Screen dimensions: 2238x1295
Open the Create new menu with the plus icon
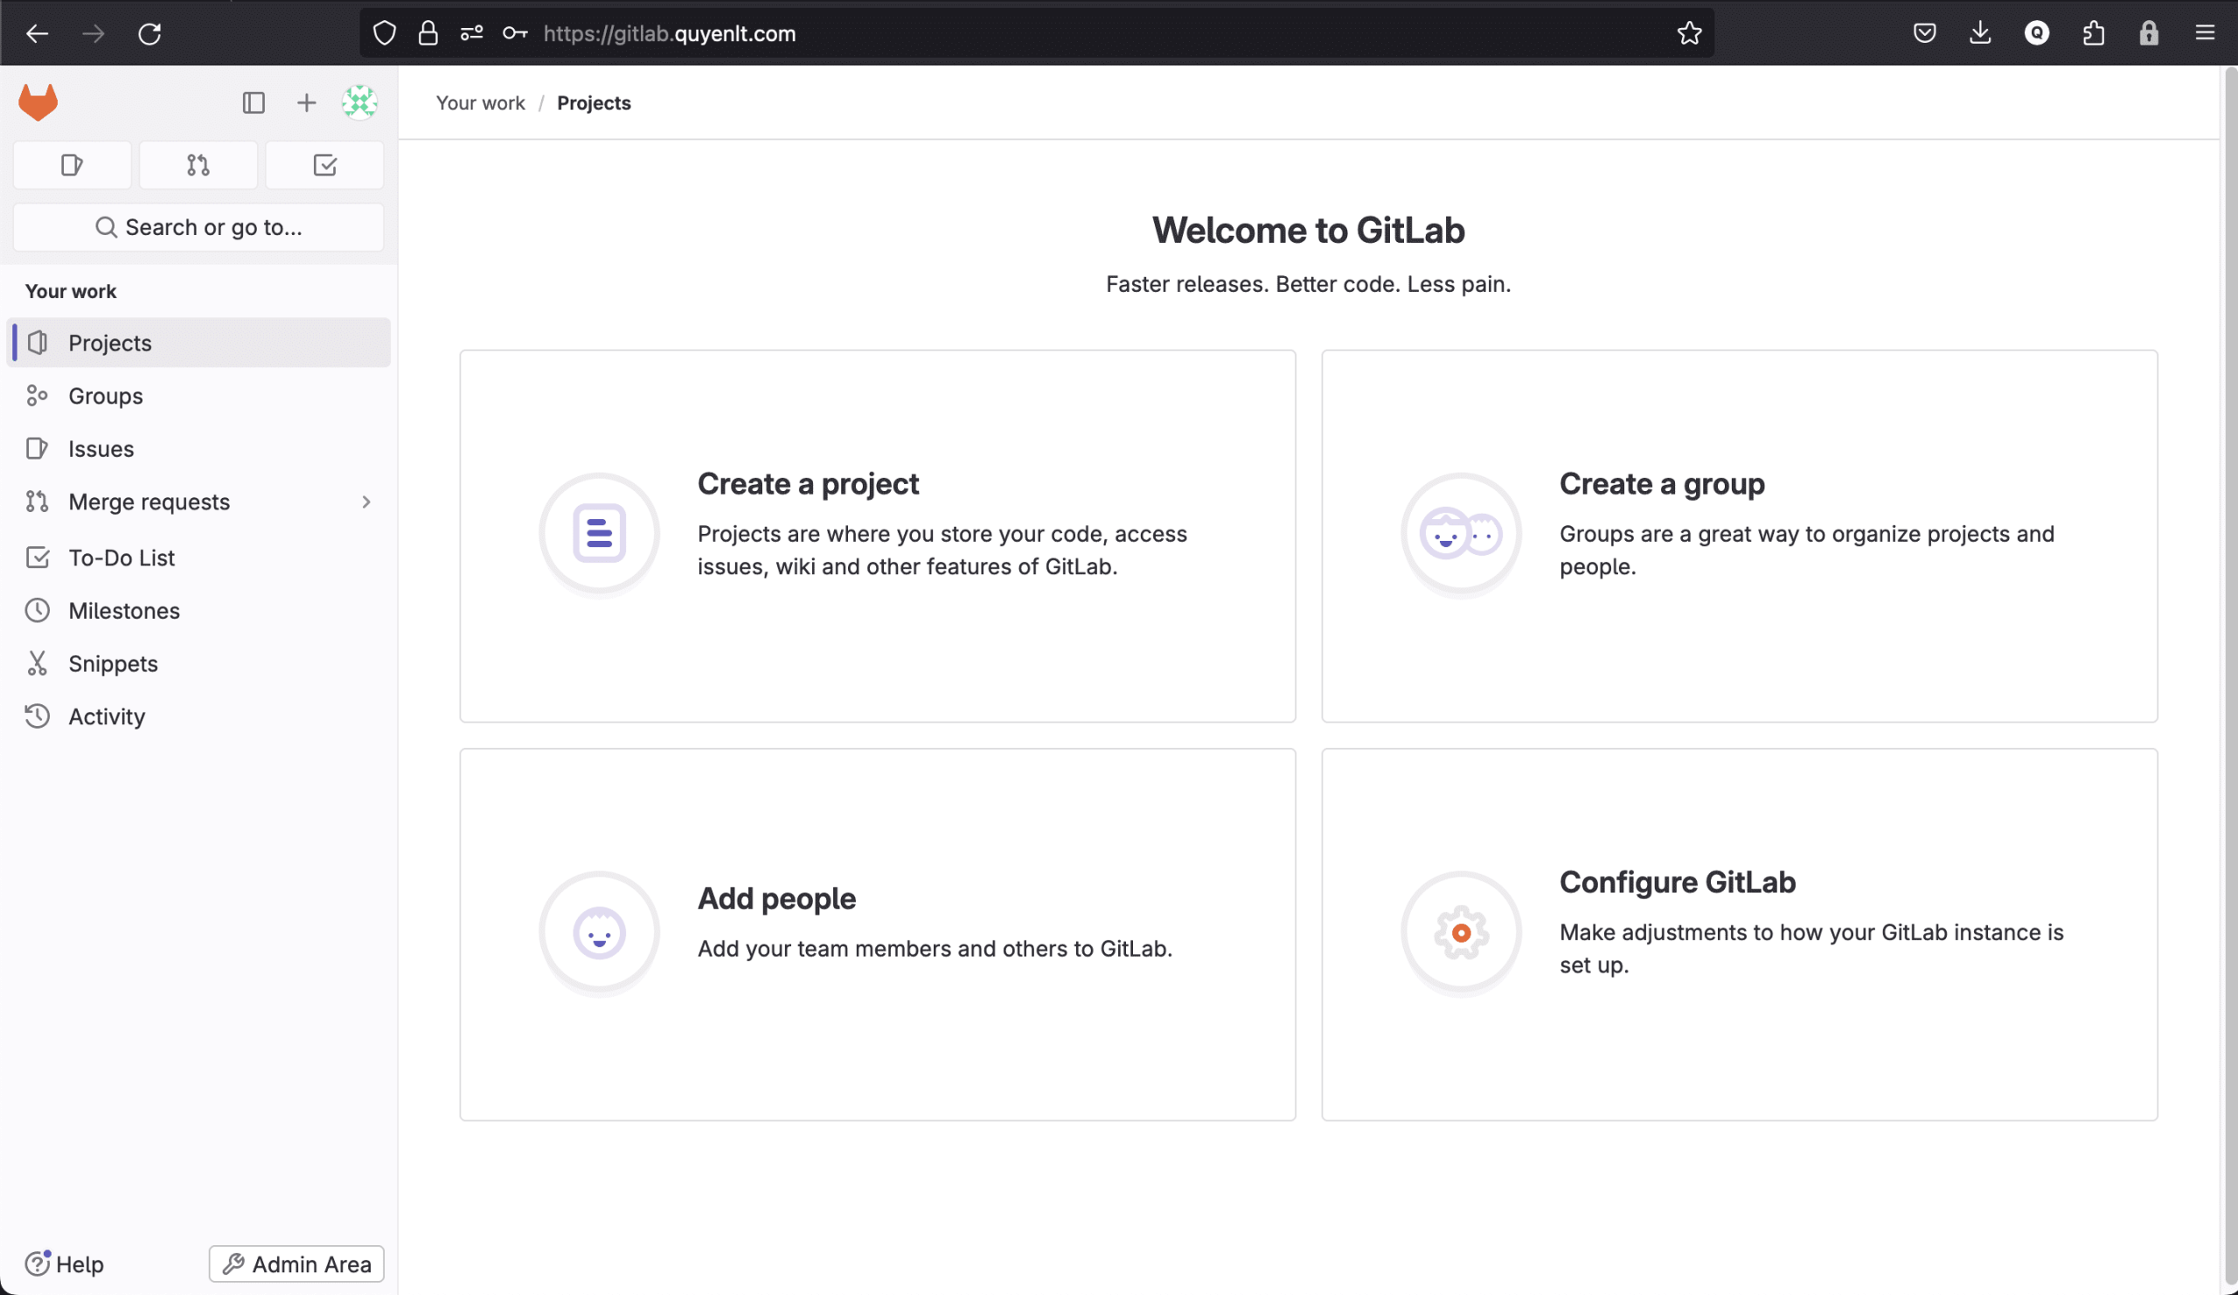[305, 102]
